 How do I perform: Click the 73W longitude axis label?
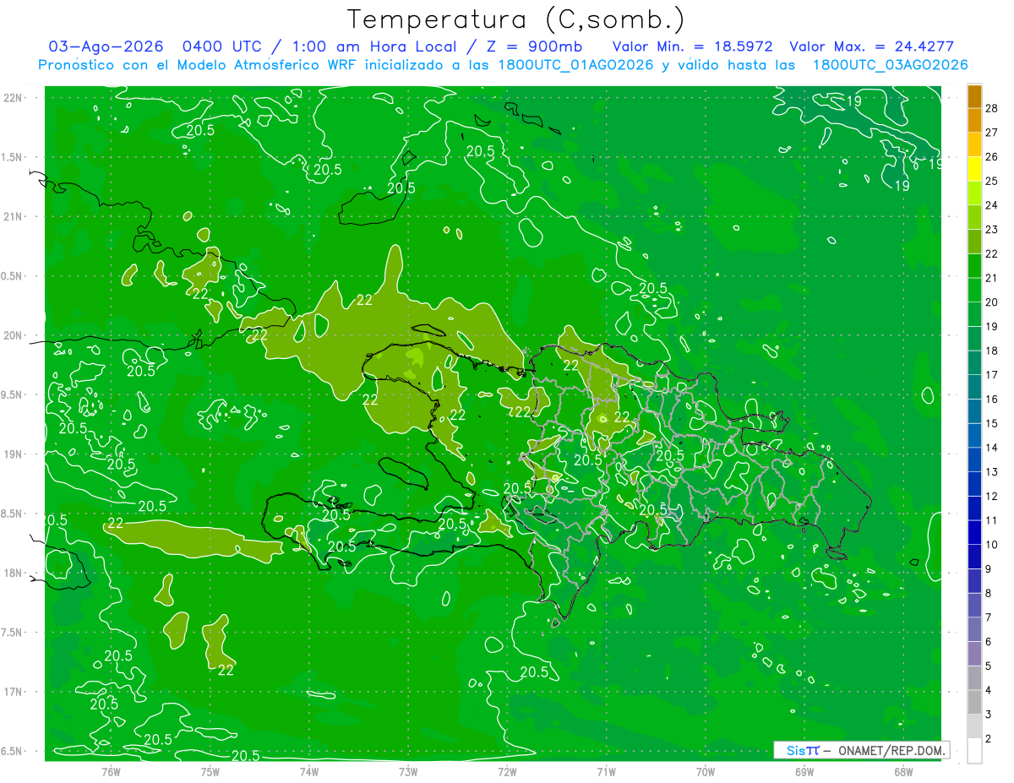[408, 770]
